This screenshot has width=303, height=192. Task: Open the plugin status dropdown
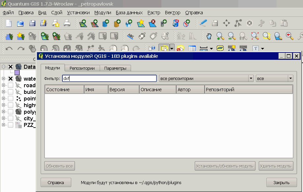click(x=274, y=78)
